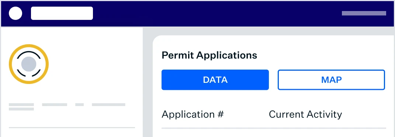Click the divider beneath the table column headers
The image size is (395, 137).
pyautogui.click(x=274, y=128)
